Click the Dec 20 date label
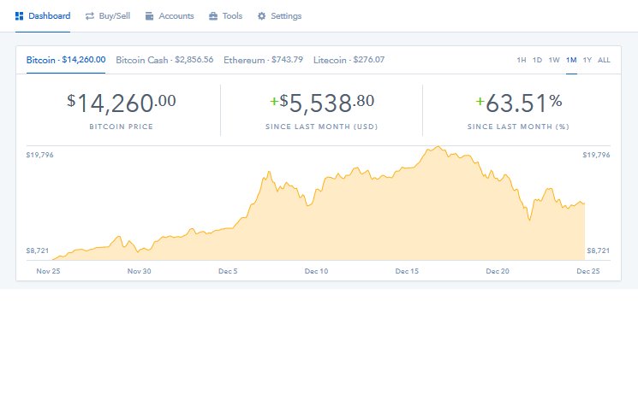638x395 pixels. (498, 271)
